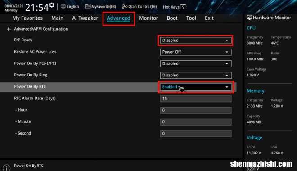
Task: Click the 11.902 V reading
Action: 254,153
